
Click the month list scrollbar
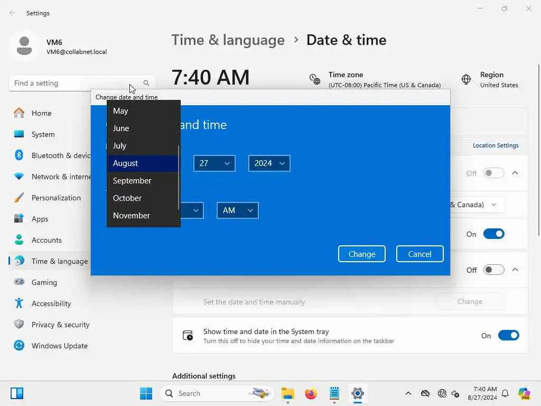(x=179, y=177)
